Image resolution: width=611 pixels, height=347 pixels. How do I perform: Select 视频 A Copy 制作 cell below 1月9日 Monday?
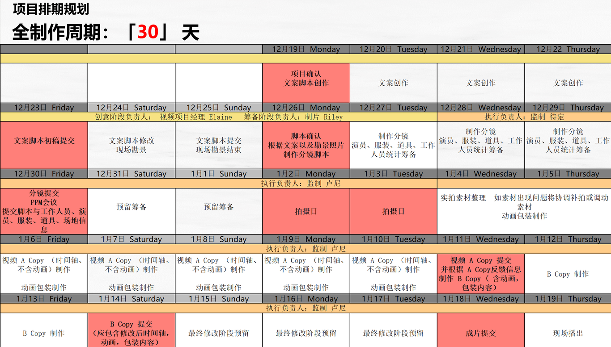306,274
